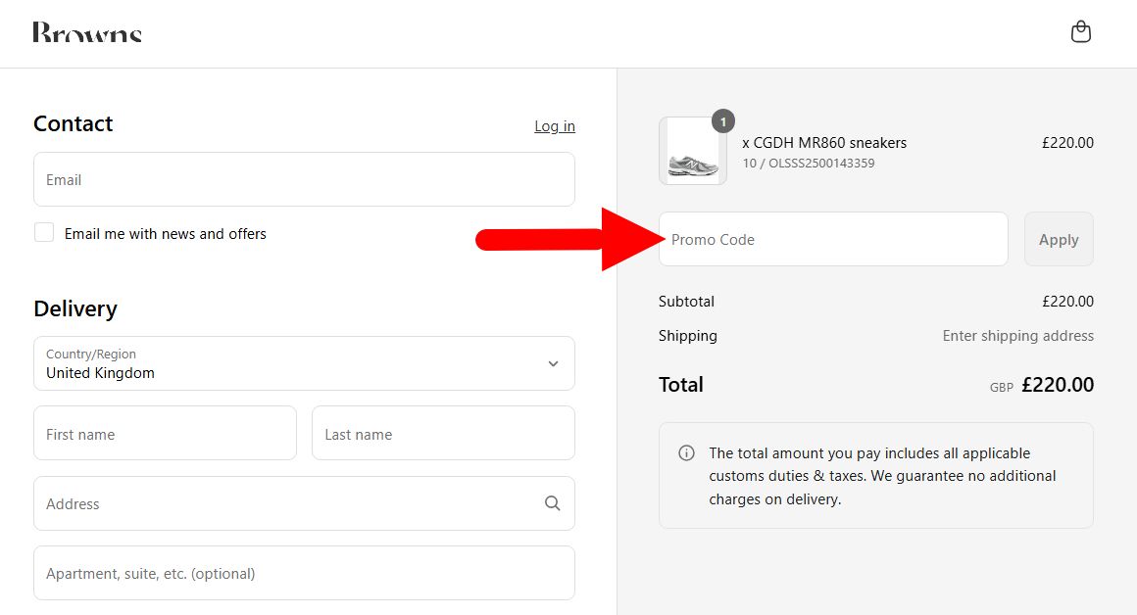Click the Enter shipping address text
Image resolution: width=1137 pixels, height=615 pixels.
tap(1017, 336)
